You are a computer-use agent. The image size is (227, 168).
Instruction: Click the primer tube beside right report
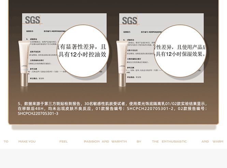(122, 64)
